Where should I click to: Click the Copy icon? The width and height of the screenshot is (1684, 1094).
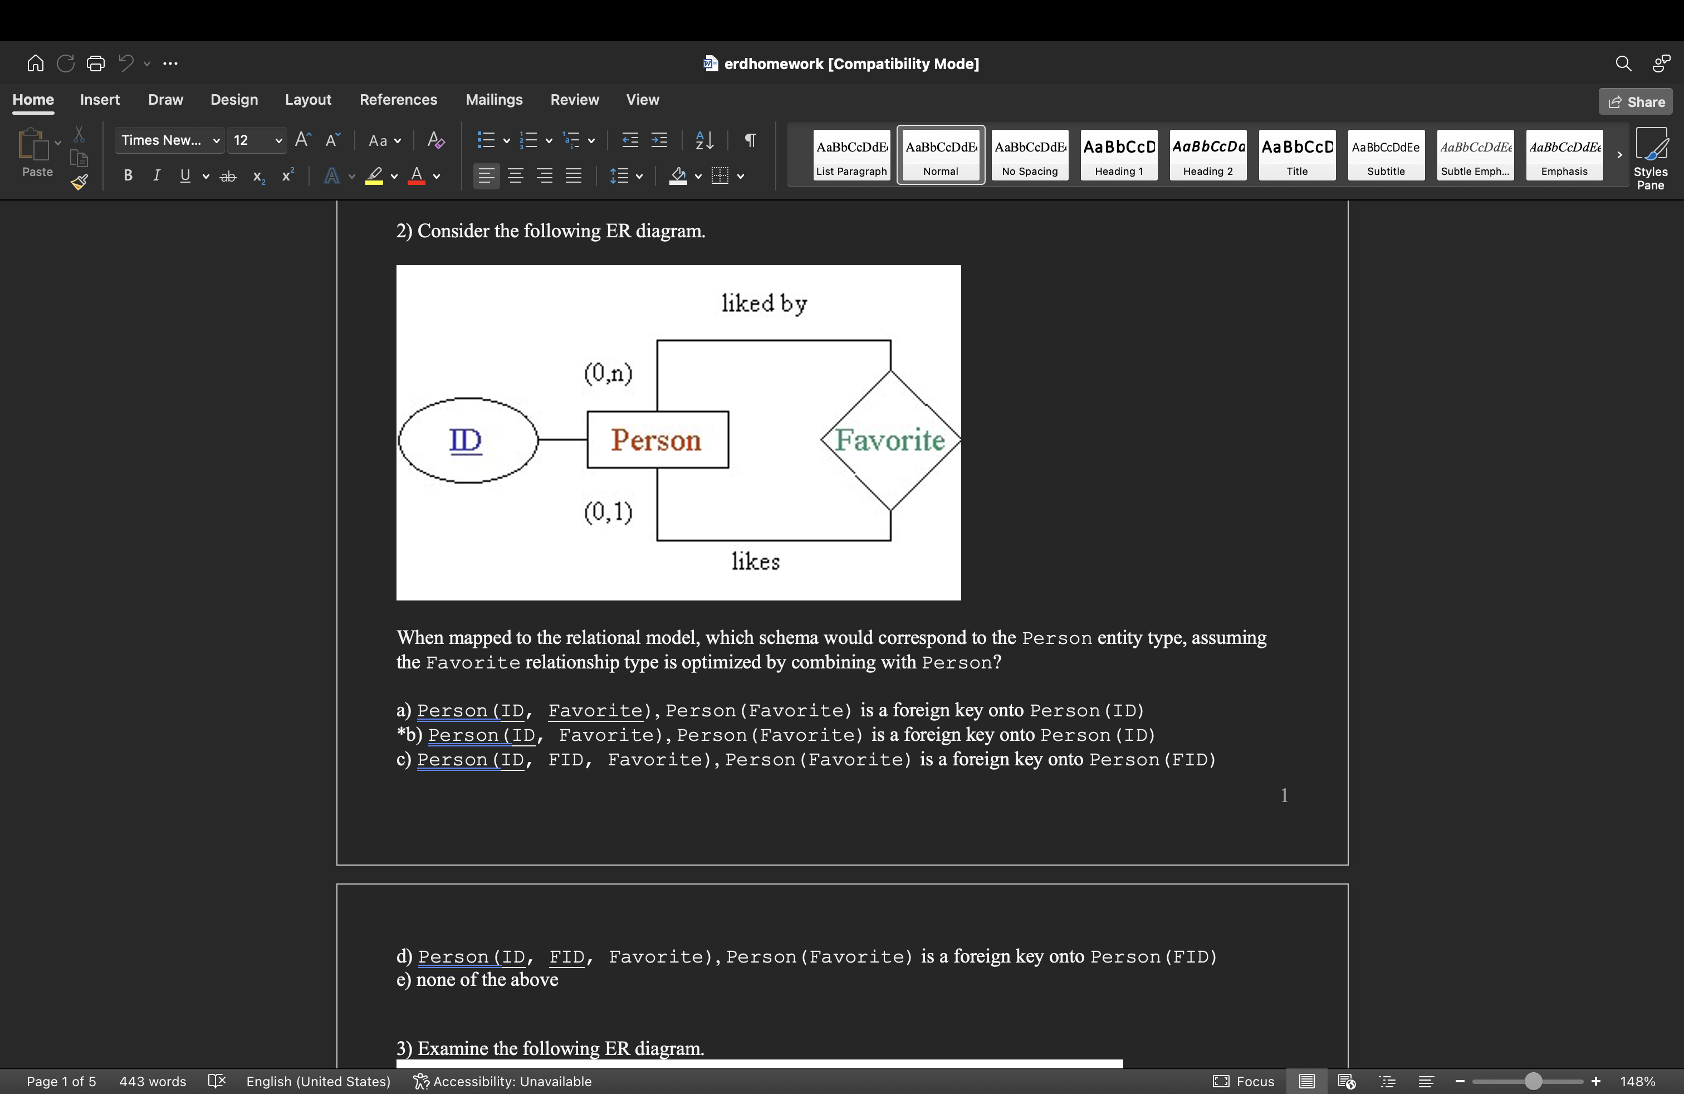tap(79, 159)
